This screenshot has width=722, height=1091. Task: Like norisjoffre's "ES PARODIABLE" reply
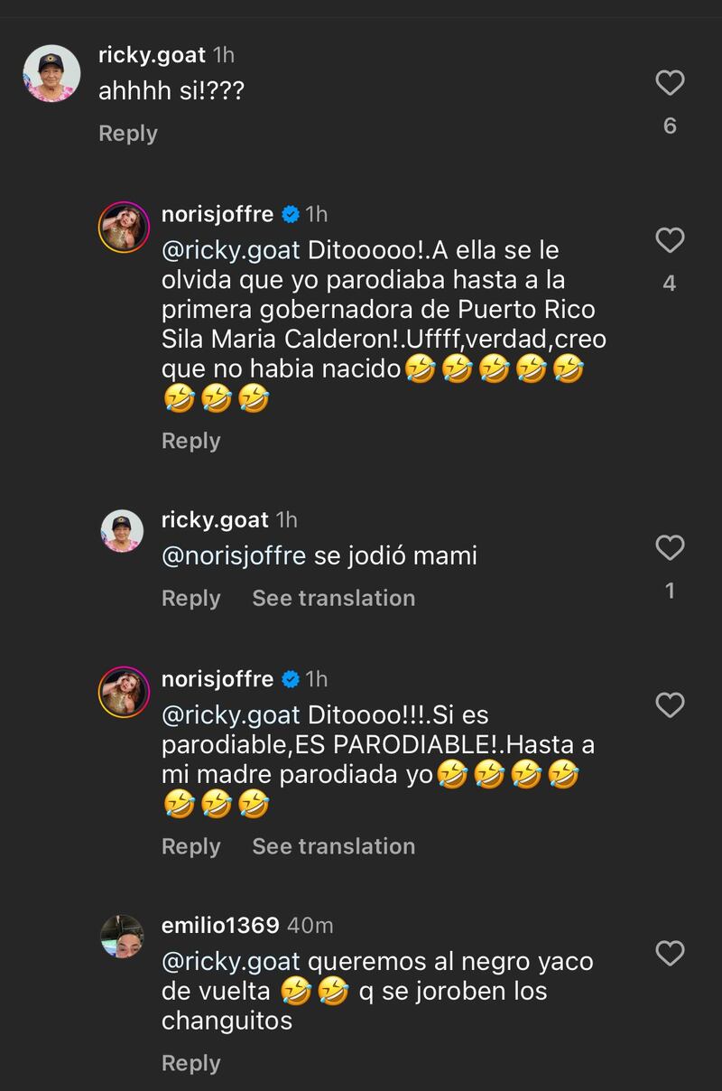(669, 705)
